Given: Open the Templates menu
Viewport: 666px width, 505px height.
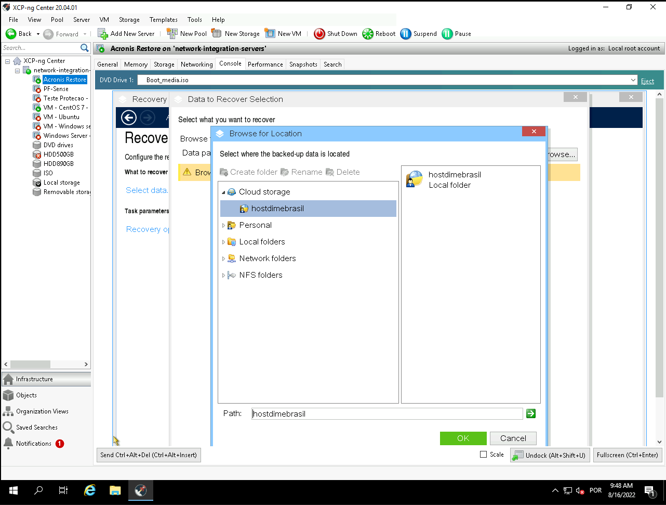Looking at the screenshot, I should click(x=164, y=20).
